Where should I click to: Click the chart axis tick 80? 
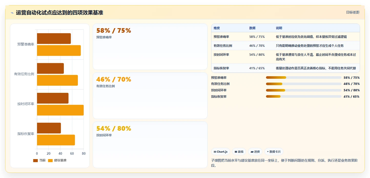coord(84,153)
